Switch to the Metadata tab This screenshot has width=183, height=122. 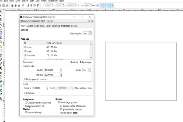coord(66,26)
